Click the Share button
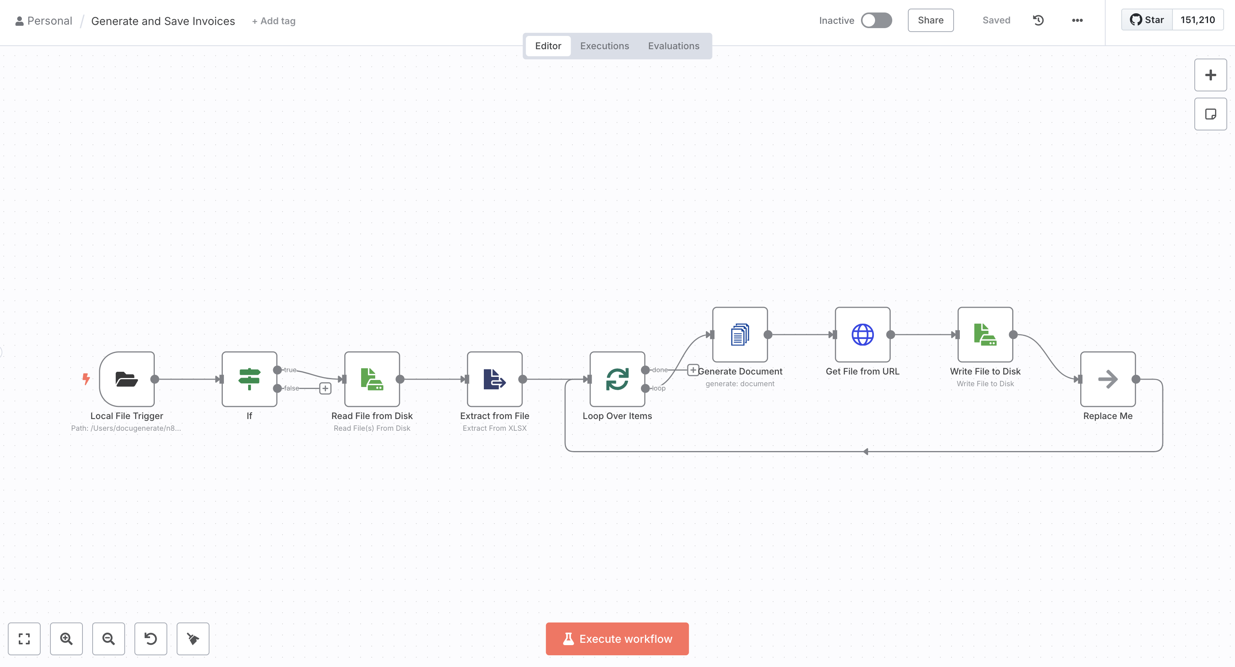The height and width of the screenshot is (667, 1235). (930, 21)
